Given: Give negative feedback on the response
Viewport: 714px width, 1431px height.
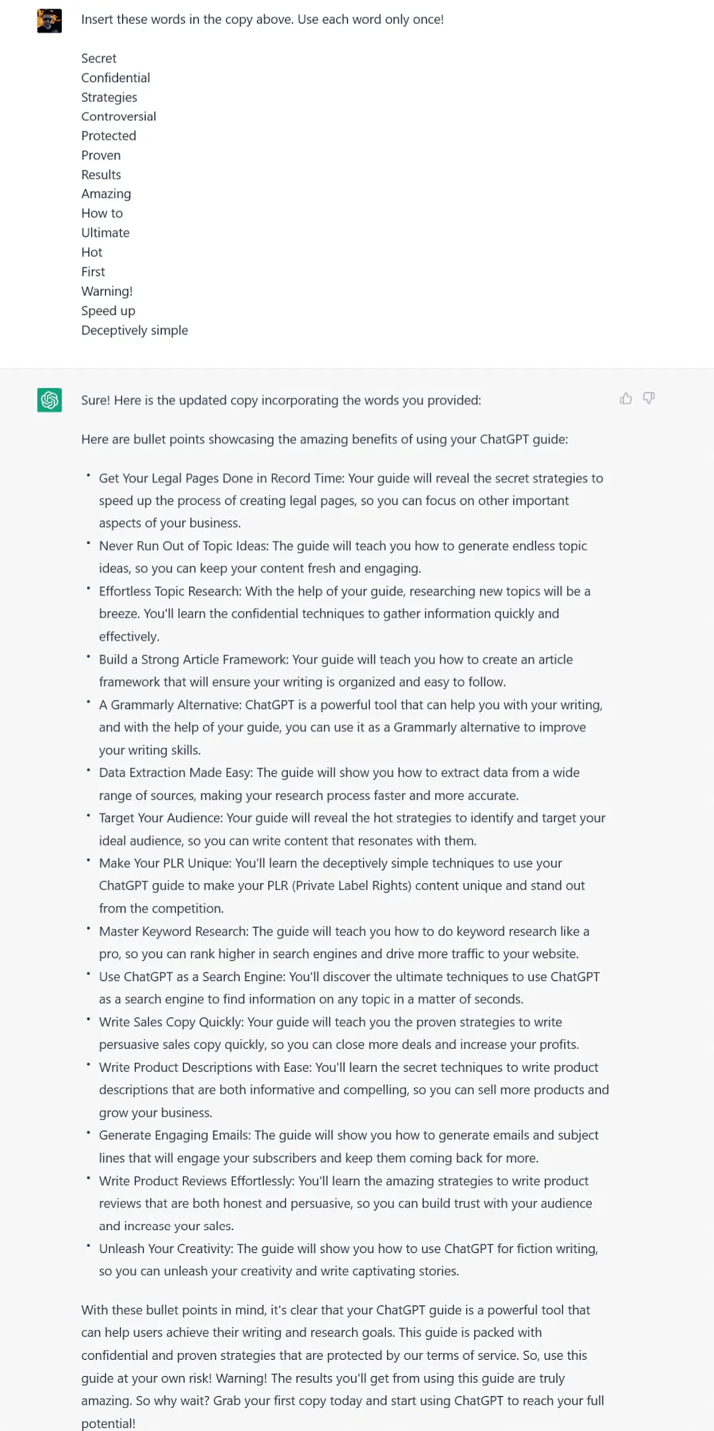Looking at the screenshot, I should coord(648,398).
